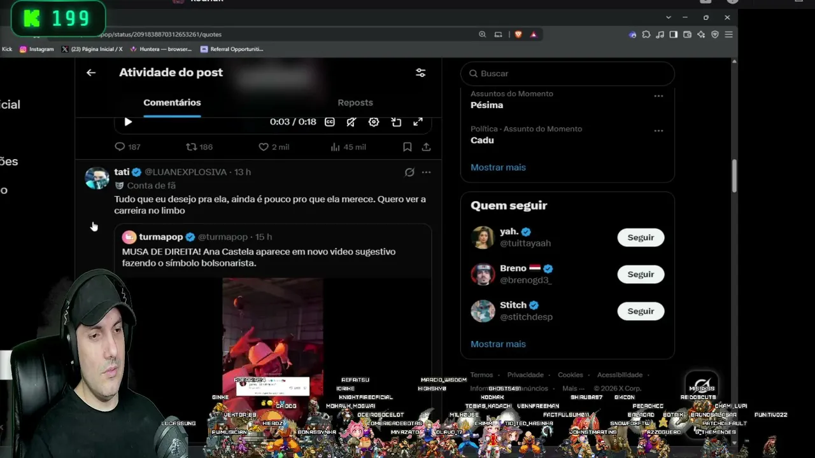Open the Brave Wallet icon
815x458 pixels.
pos(688,34)
